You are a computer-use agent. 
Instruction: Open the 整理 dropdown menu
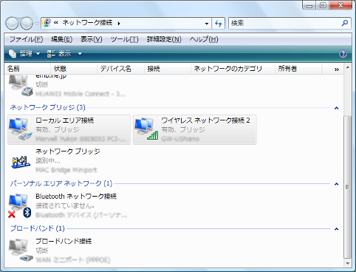[x=24, y=53]
